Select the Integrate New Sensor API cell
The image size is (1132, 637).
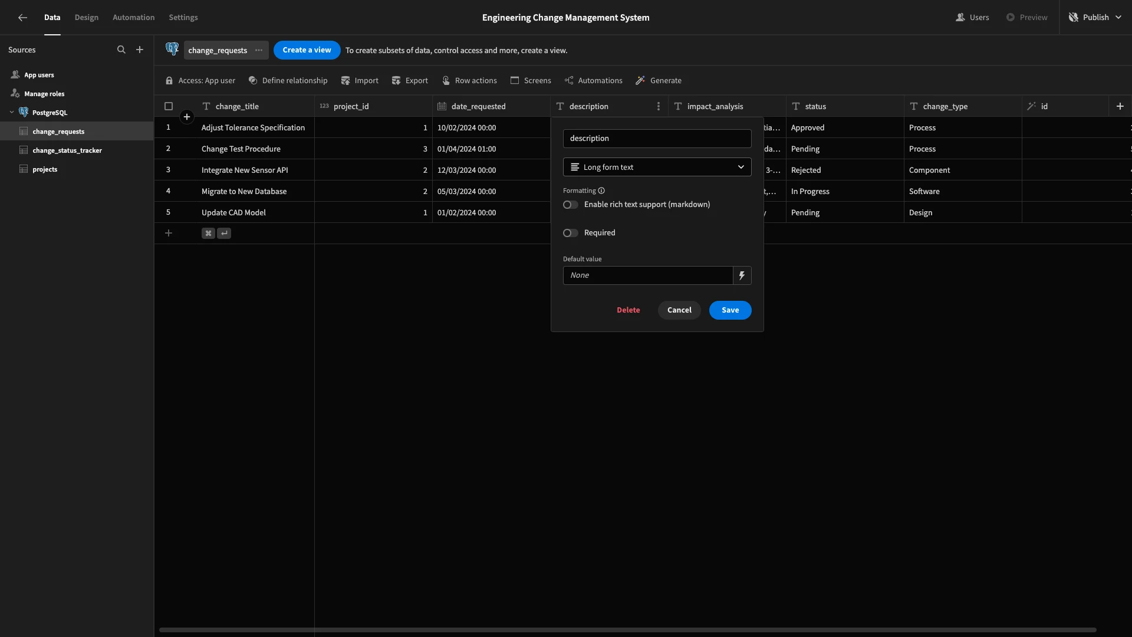click(x=255, y=170)
